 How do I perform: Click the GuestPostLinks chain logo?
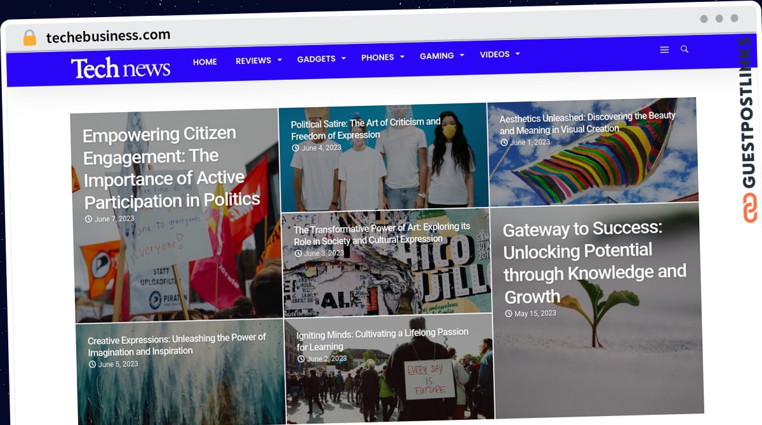tap(751, 207)
